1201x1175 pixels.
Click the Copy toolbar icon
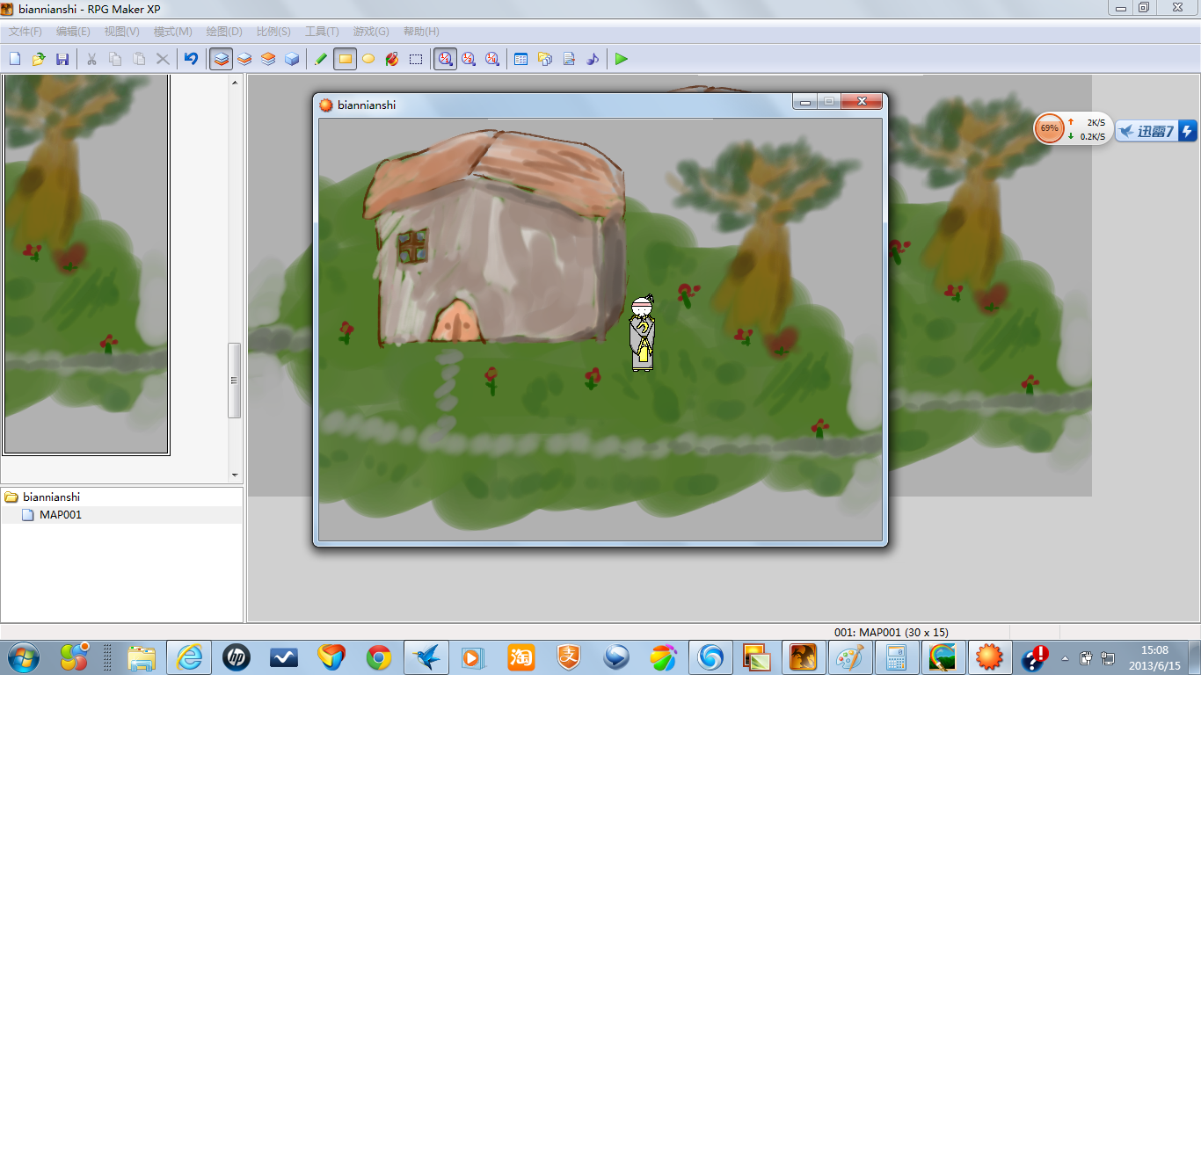pyautogui.click(x=115, y=59)
